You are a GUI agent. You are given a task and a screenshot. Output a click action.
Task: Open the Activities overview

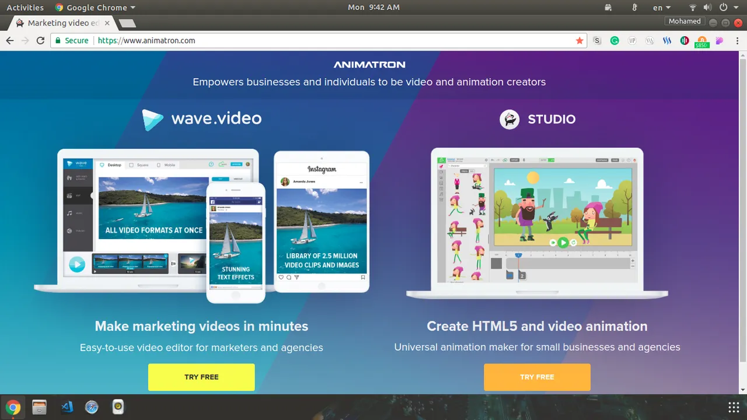(x=25, y=8)
